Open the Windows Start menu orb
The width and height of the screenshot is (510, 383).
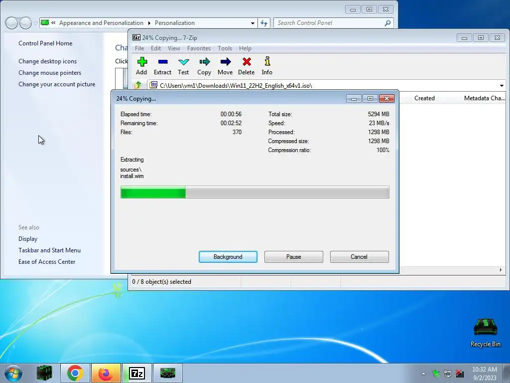[13, 373]
